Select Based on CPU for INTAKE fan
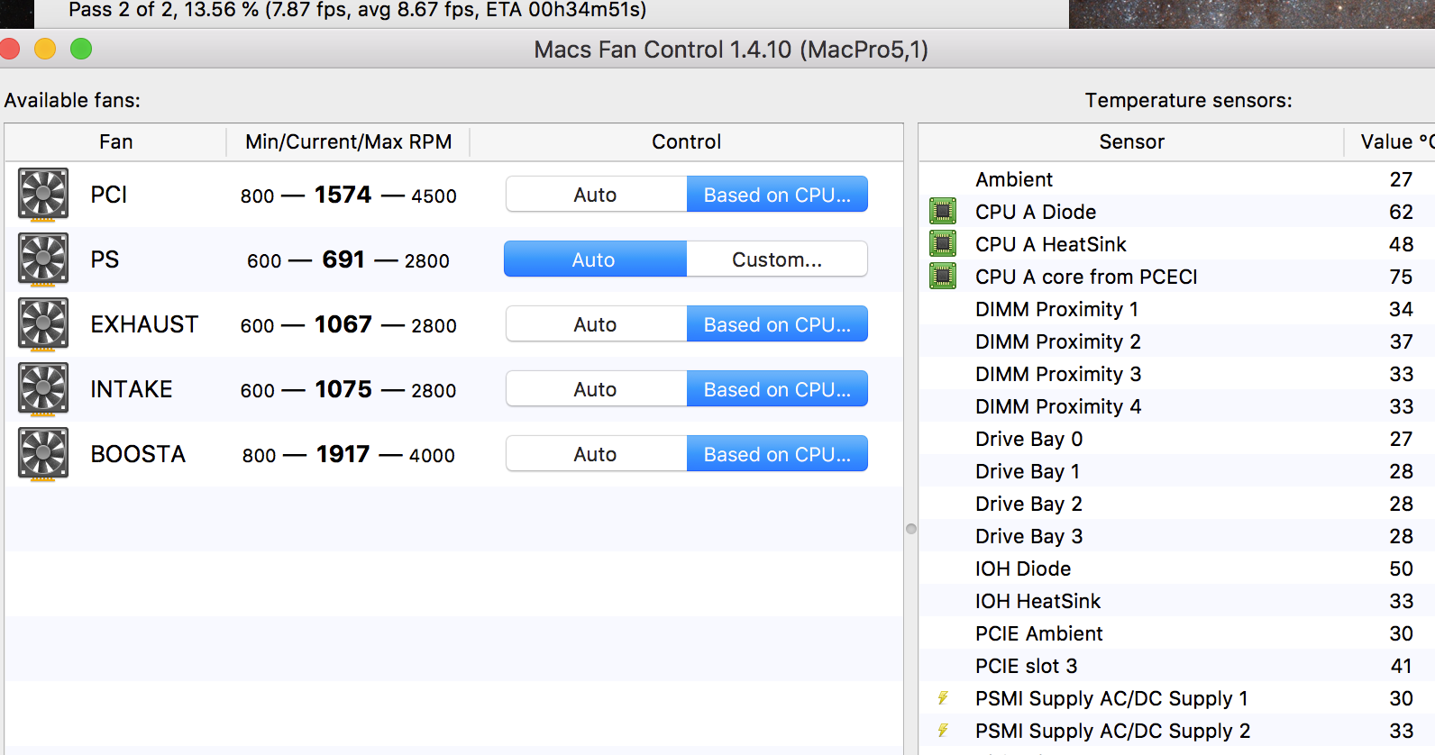This screenshot has width=1435, height=755. coord(777,389)
